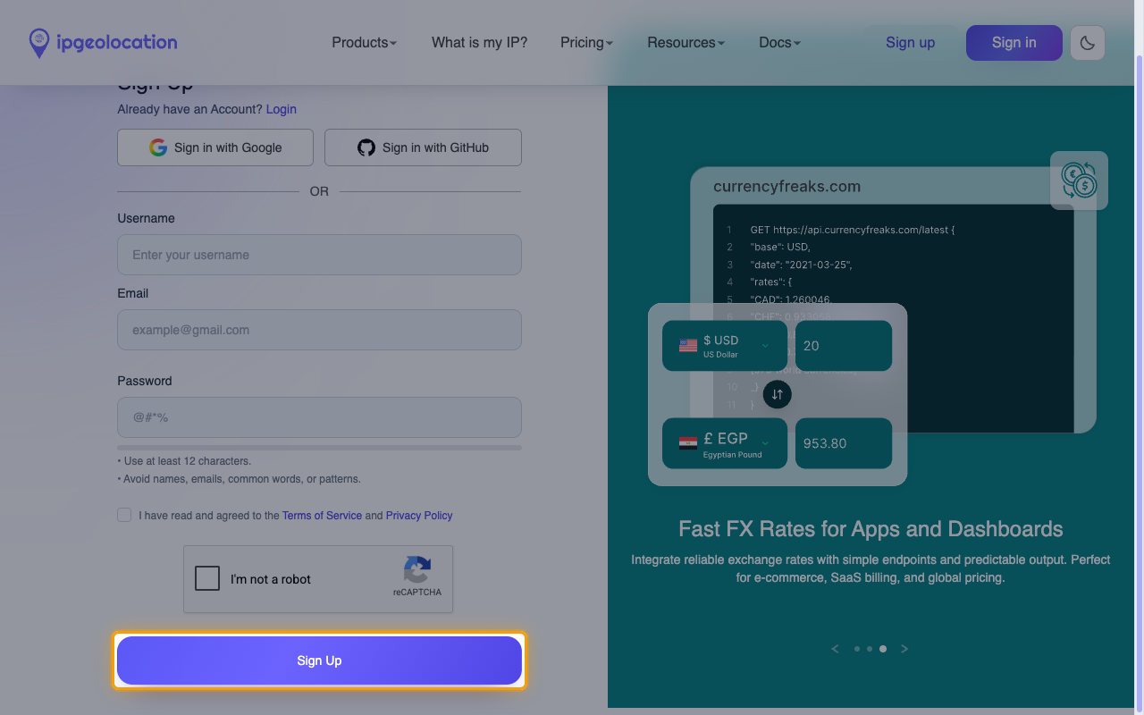Click the Sign in header button
Image resolution: width=1144 pixels, height=715 pixels.
click(1014, 43)
